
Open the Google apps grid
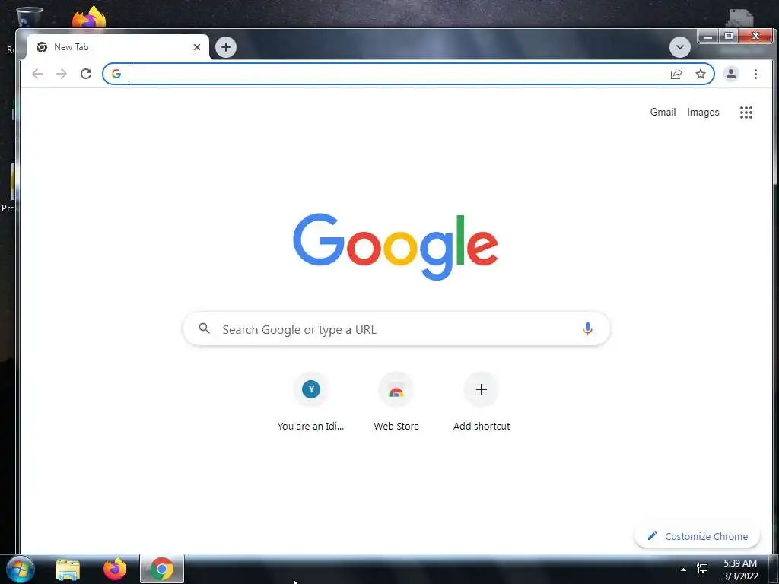point(746,113)
